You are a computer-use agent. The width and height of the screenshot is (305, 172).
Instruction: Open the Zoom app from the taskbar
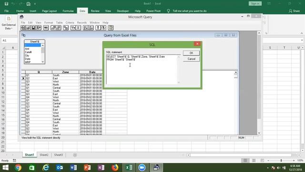142,168
